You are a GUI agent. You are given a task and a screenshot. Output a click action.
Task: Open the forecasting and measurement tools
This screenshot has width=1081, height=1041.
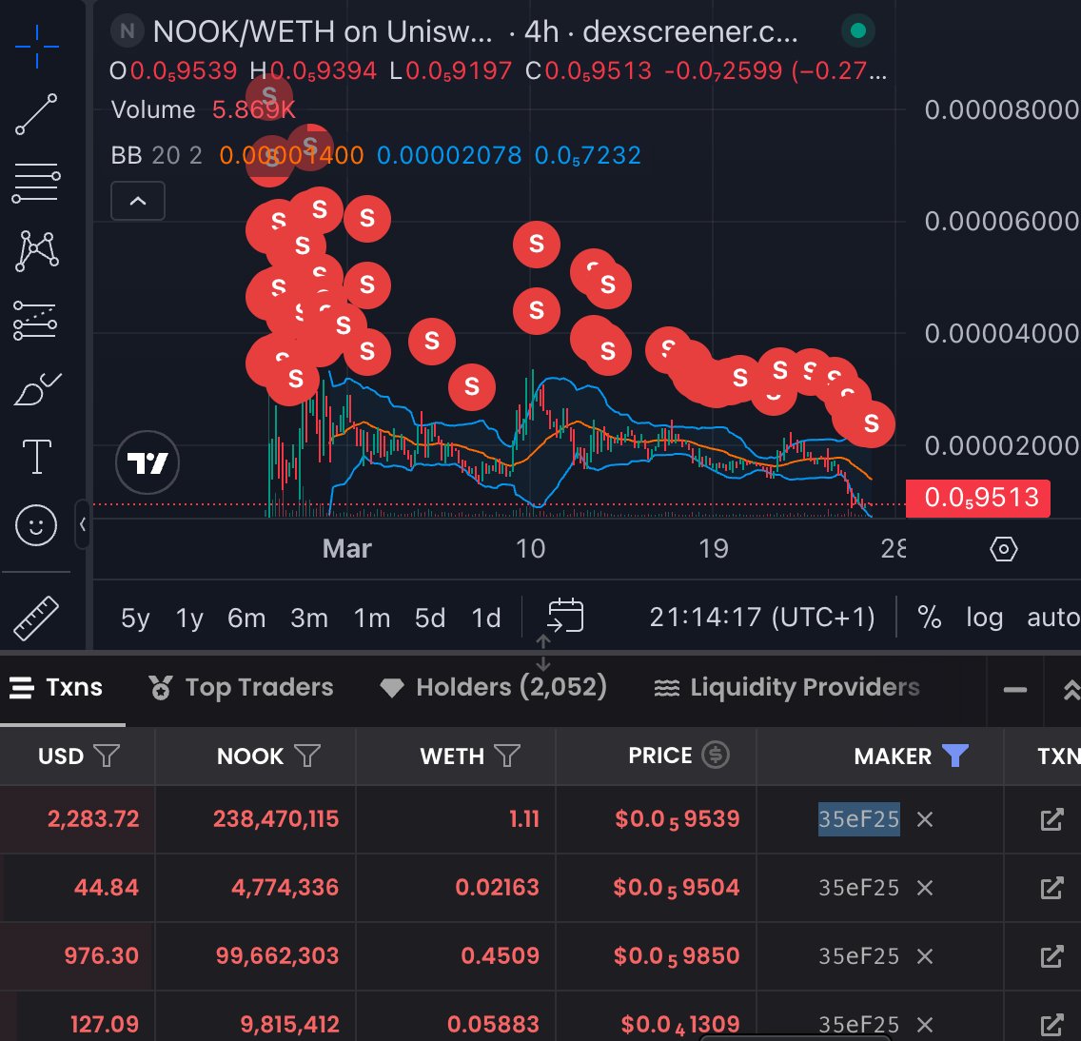(x=35, y=321)
